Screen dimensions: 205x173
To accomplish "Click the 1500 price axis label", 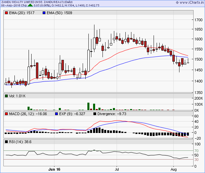I will click(198, 59).
